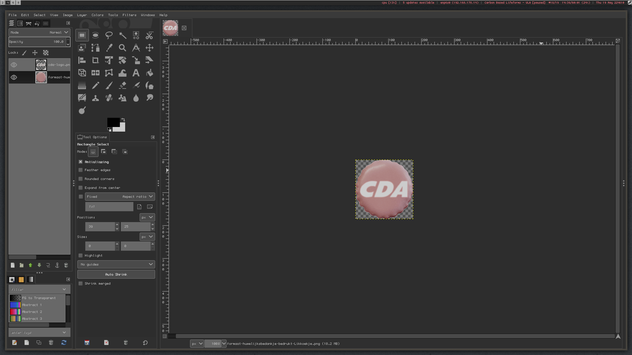The height and width of the screenshot is (355, 632).
Task: Disable the Antialiasing checkbox
Action: point(81,162)
